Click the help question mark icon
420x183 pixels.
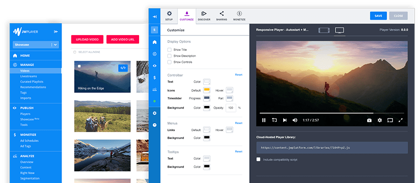[154, 125]
